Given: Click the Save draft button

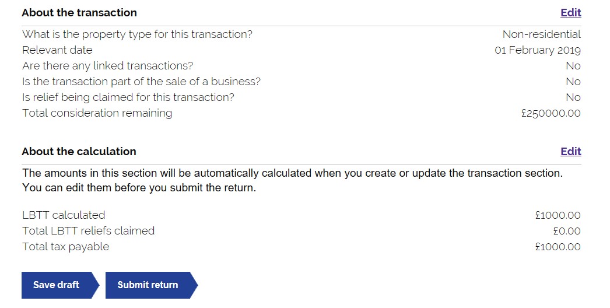Looking at the screenshot, I should click(x=60, y=285).
